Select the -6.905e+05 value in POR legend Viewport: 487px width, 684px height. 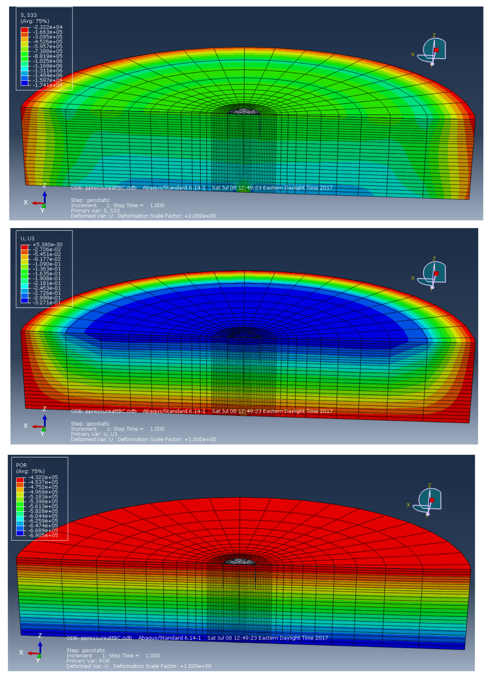[x=43, y=536]
